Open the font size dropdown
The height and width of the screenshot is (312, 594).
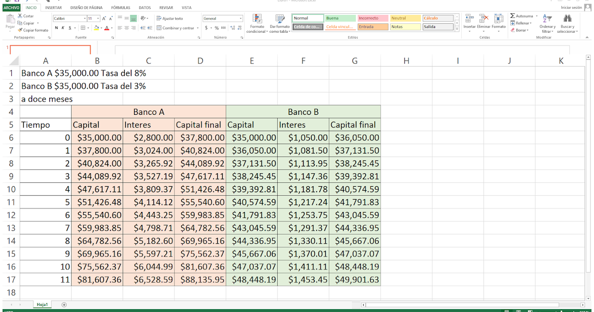(98, 18)
